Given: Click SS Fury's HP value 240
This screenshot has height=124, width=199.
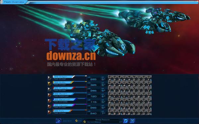Looking at the screenshot, I should click(94, 113).
